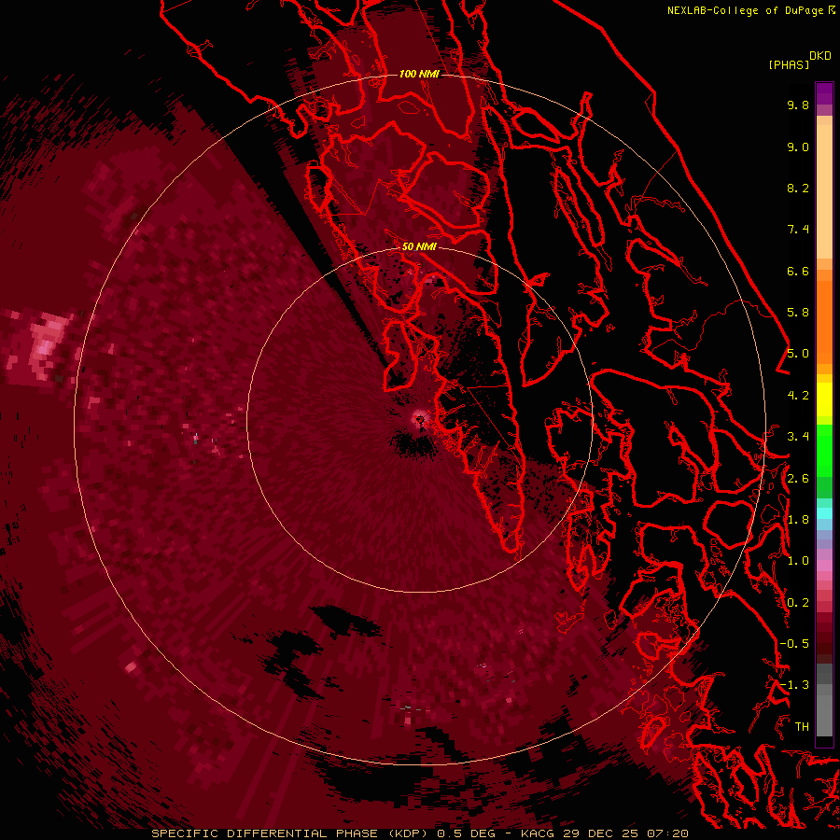Select the -0.5 value on the color scale
This screenshot has height=840, width=840.
click(794, 644)
